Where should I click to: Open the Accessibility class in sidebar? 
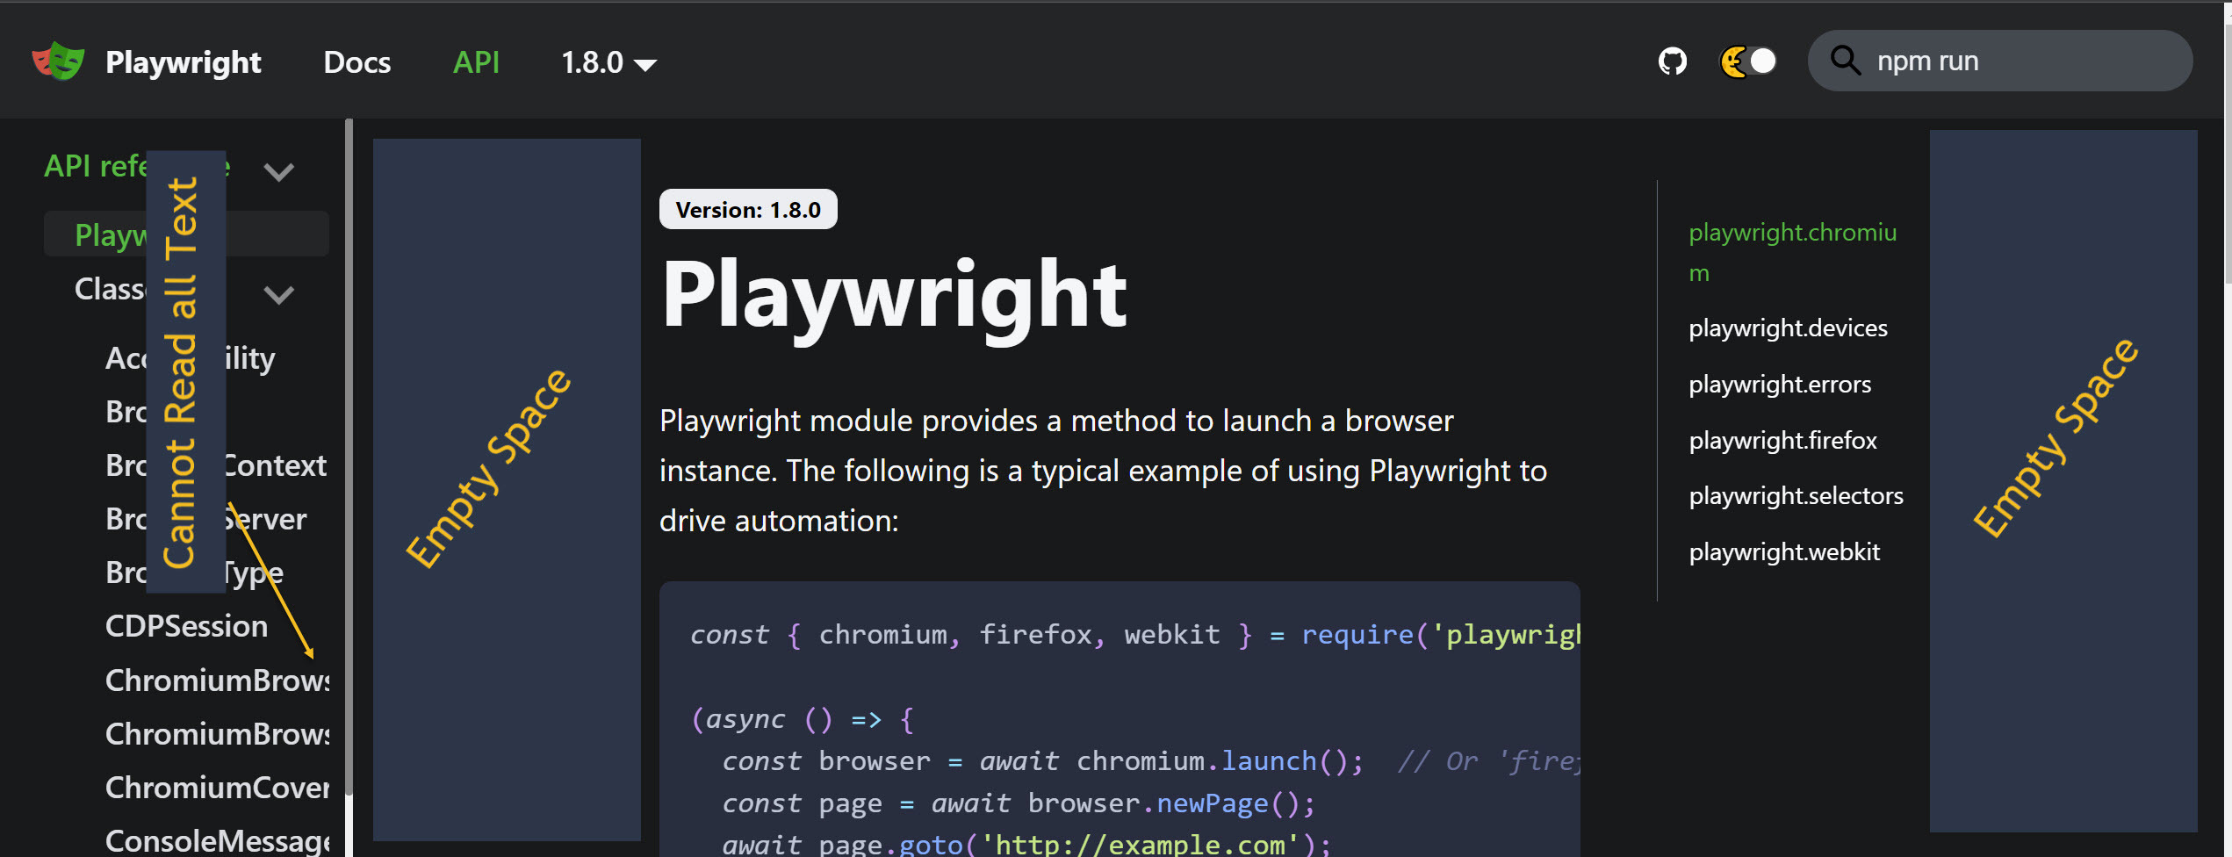[191, 358]
